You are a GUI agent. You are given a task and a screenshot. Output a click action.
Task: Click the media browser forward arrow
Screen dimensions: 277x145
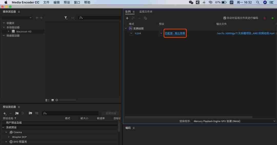click(41, 18)
